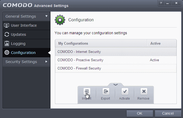Image resolution: width=183 pixels, height=118 pixels.
Task: Select Configuration in the sidebar
Action: tap(26, 53)
